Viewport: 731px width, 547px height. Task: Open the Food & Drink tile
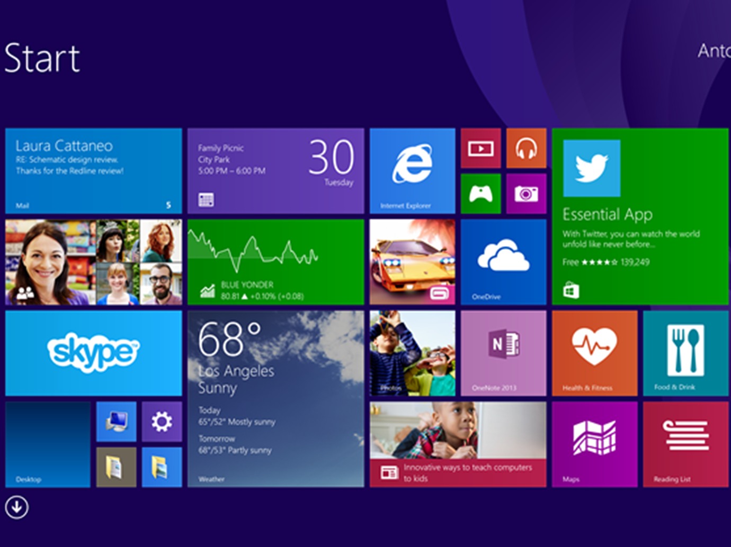point(685,353)
